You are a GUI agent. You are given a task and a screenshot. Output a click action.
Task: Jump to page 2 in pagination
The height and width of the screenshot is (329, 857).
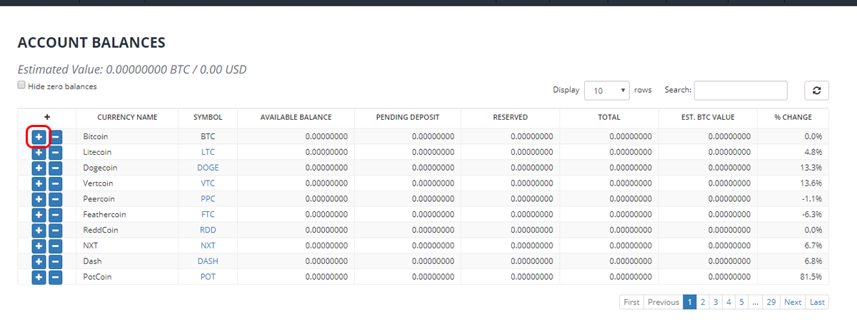coord(703,302)
